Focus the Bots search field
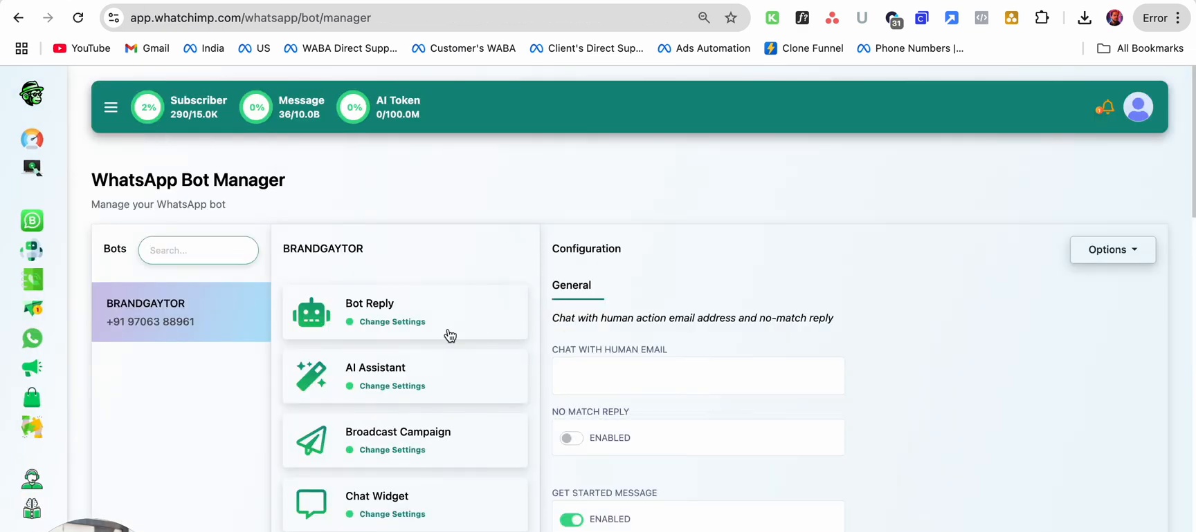 coord(199,250)
